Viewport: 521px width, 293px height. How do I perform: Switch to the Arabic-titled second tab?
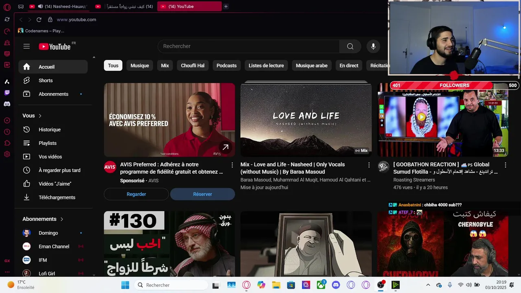(x=125, y=7)
